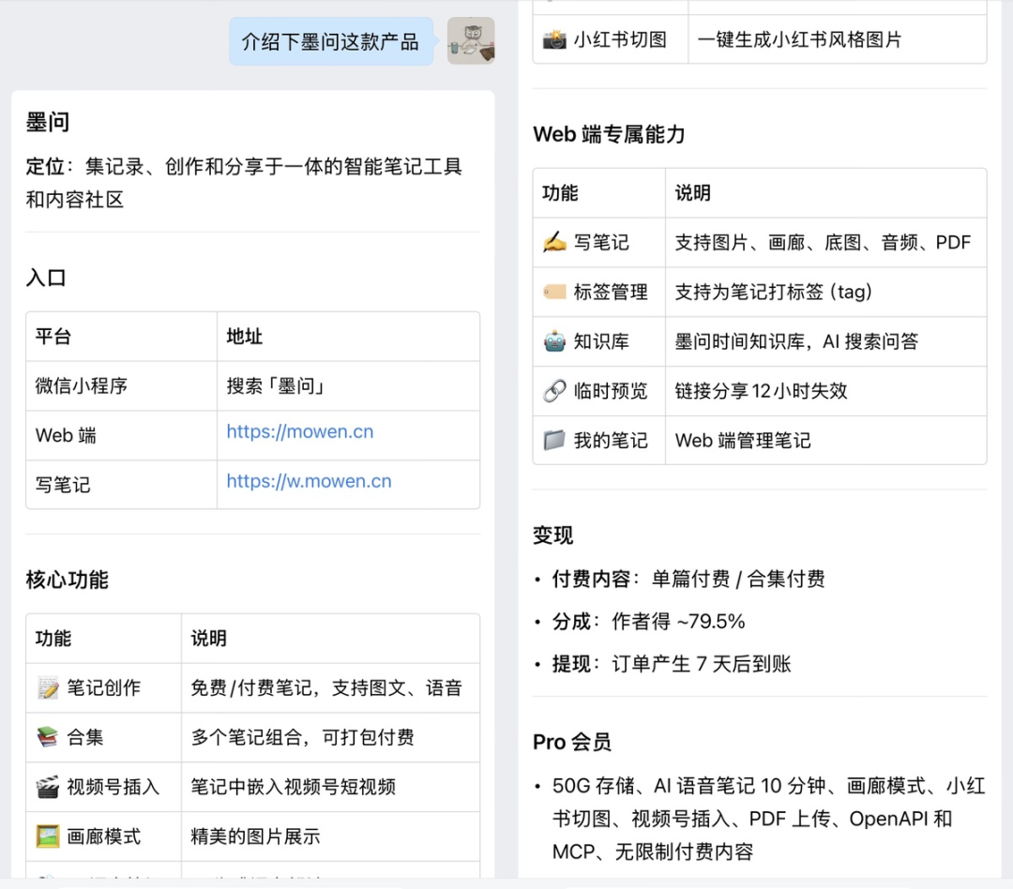Click the folder icon beside 我的笔记
Image resolution: width=1013 pixels, height=889 pixels.
(554, 441)
